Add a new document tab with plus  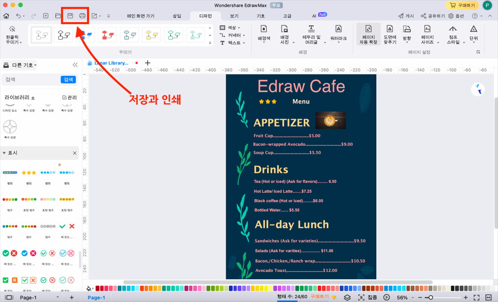[147, 63]
